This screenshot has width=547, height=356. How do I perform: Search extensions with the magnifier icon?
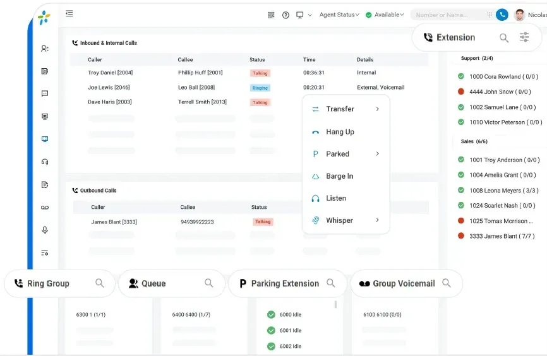point(504,38)
